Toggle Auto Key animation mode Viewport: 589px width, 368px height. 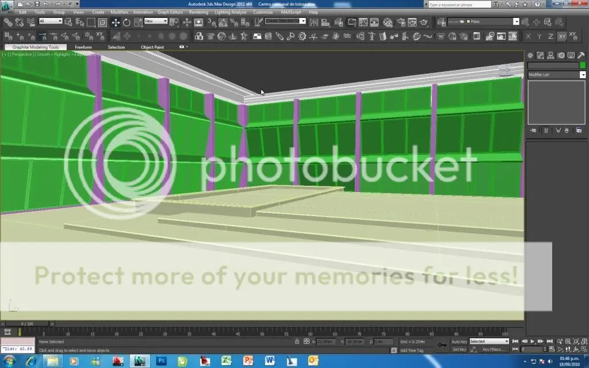[x=459, y=342]
